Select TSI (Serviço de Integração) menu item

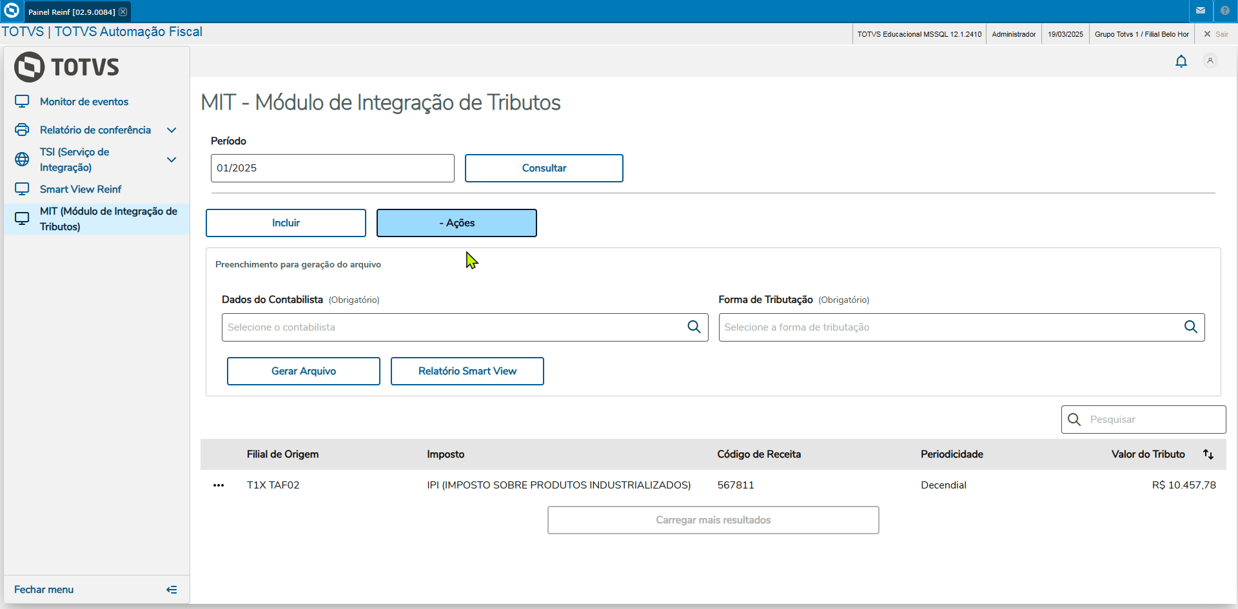click(74, 160)
